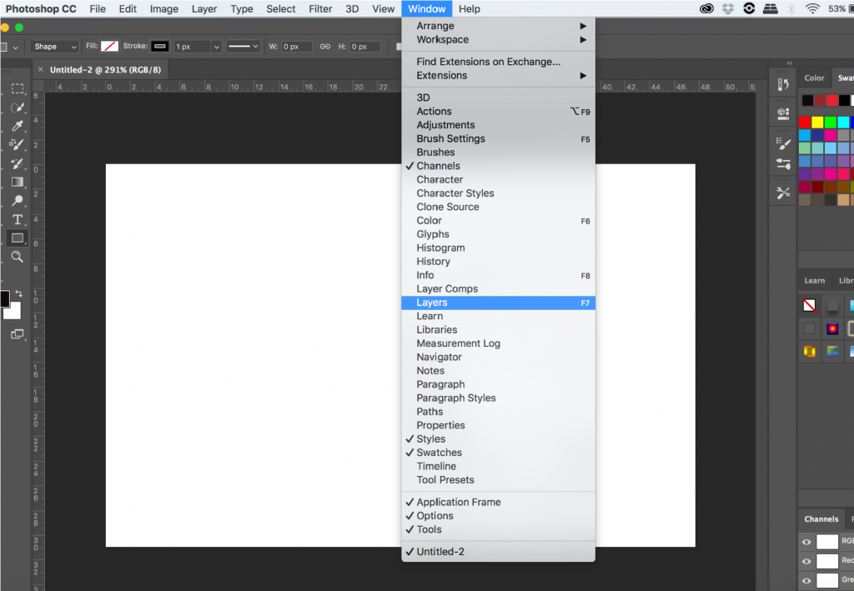The height and width of the screenshot is (591, 854).
Task: Activate the Gradient tool
Action: (x=18, y=182)
